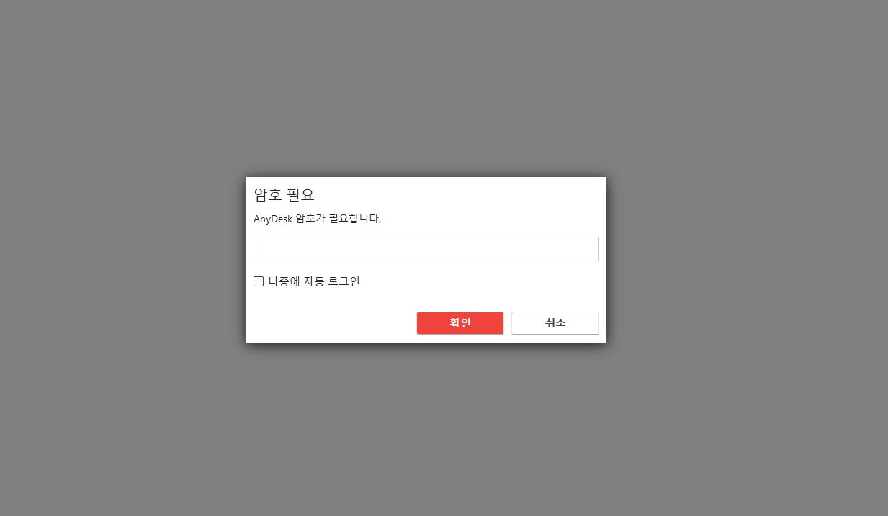Confirm the password with the red 확인 button
Screen dimensions: 888x516
pos(460,323)
